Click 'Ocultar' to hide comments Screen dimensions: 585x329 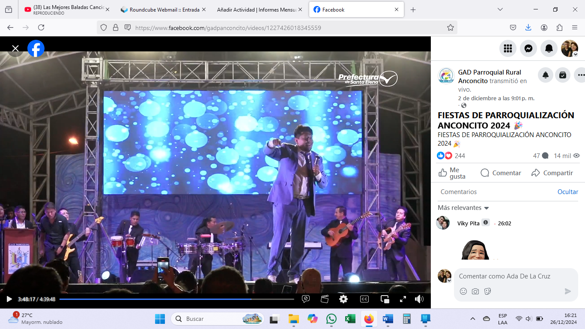[567, 192]
